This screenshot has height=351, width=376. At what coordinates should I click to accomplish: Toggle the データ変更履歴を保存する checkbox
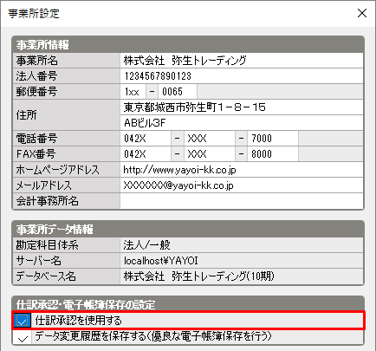click(x=23, y=337)
